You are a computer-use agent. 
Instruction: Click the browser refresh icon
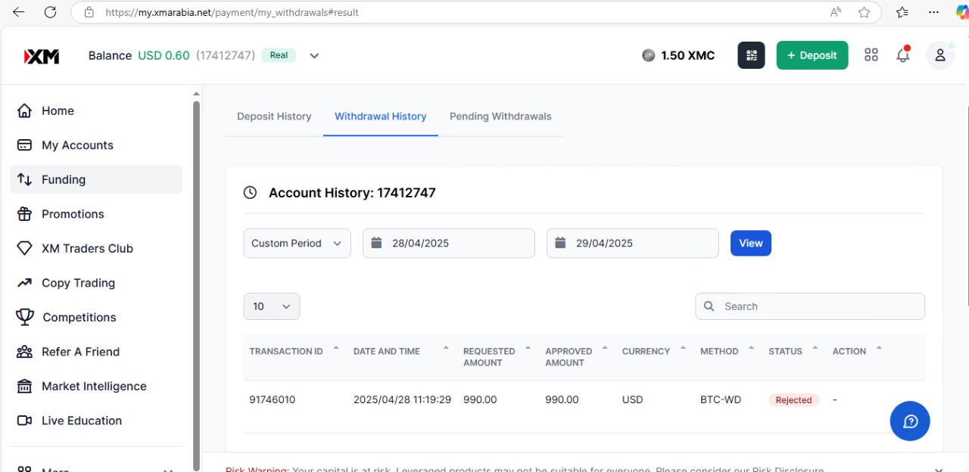click(50, 12)
